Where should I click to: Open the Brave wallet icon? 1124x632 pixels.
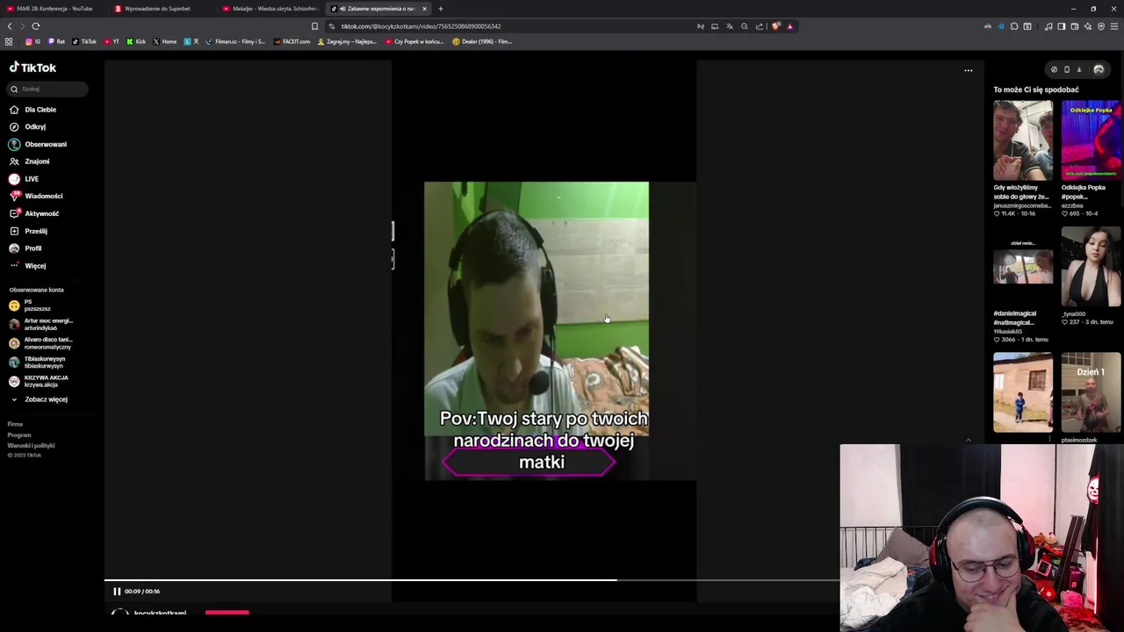coord(1075,26)
